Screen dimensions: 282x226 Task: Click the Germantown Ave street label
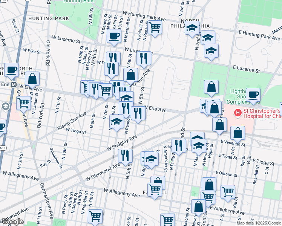click(x=46, y=201)
